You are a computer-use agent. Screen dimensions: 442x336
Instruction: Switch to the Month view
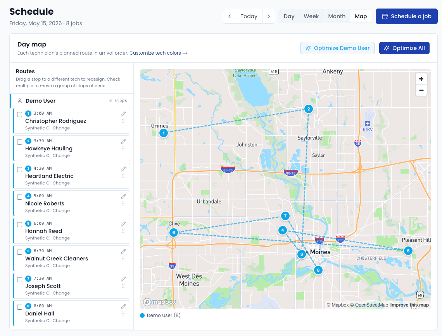pos(337,16)
